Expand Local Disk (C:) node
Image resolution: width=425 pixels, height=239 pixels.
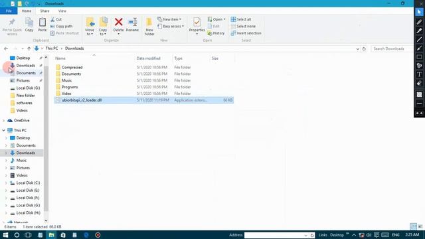pyautogui.click(x=6, y=183)
